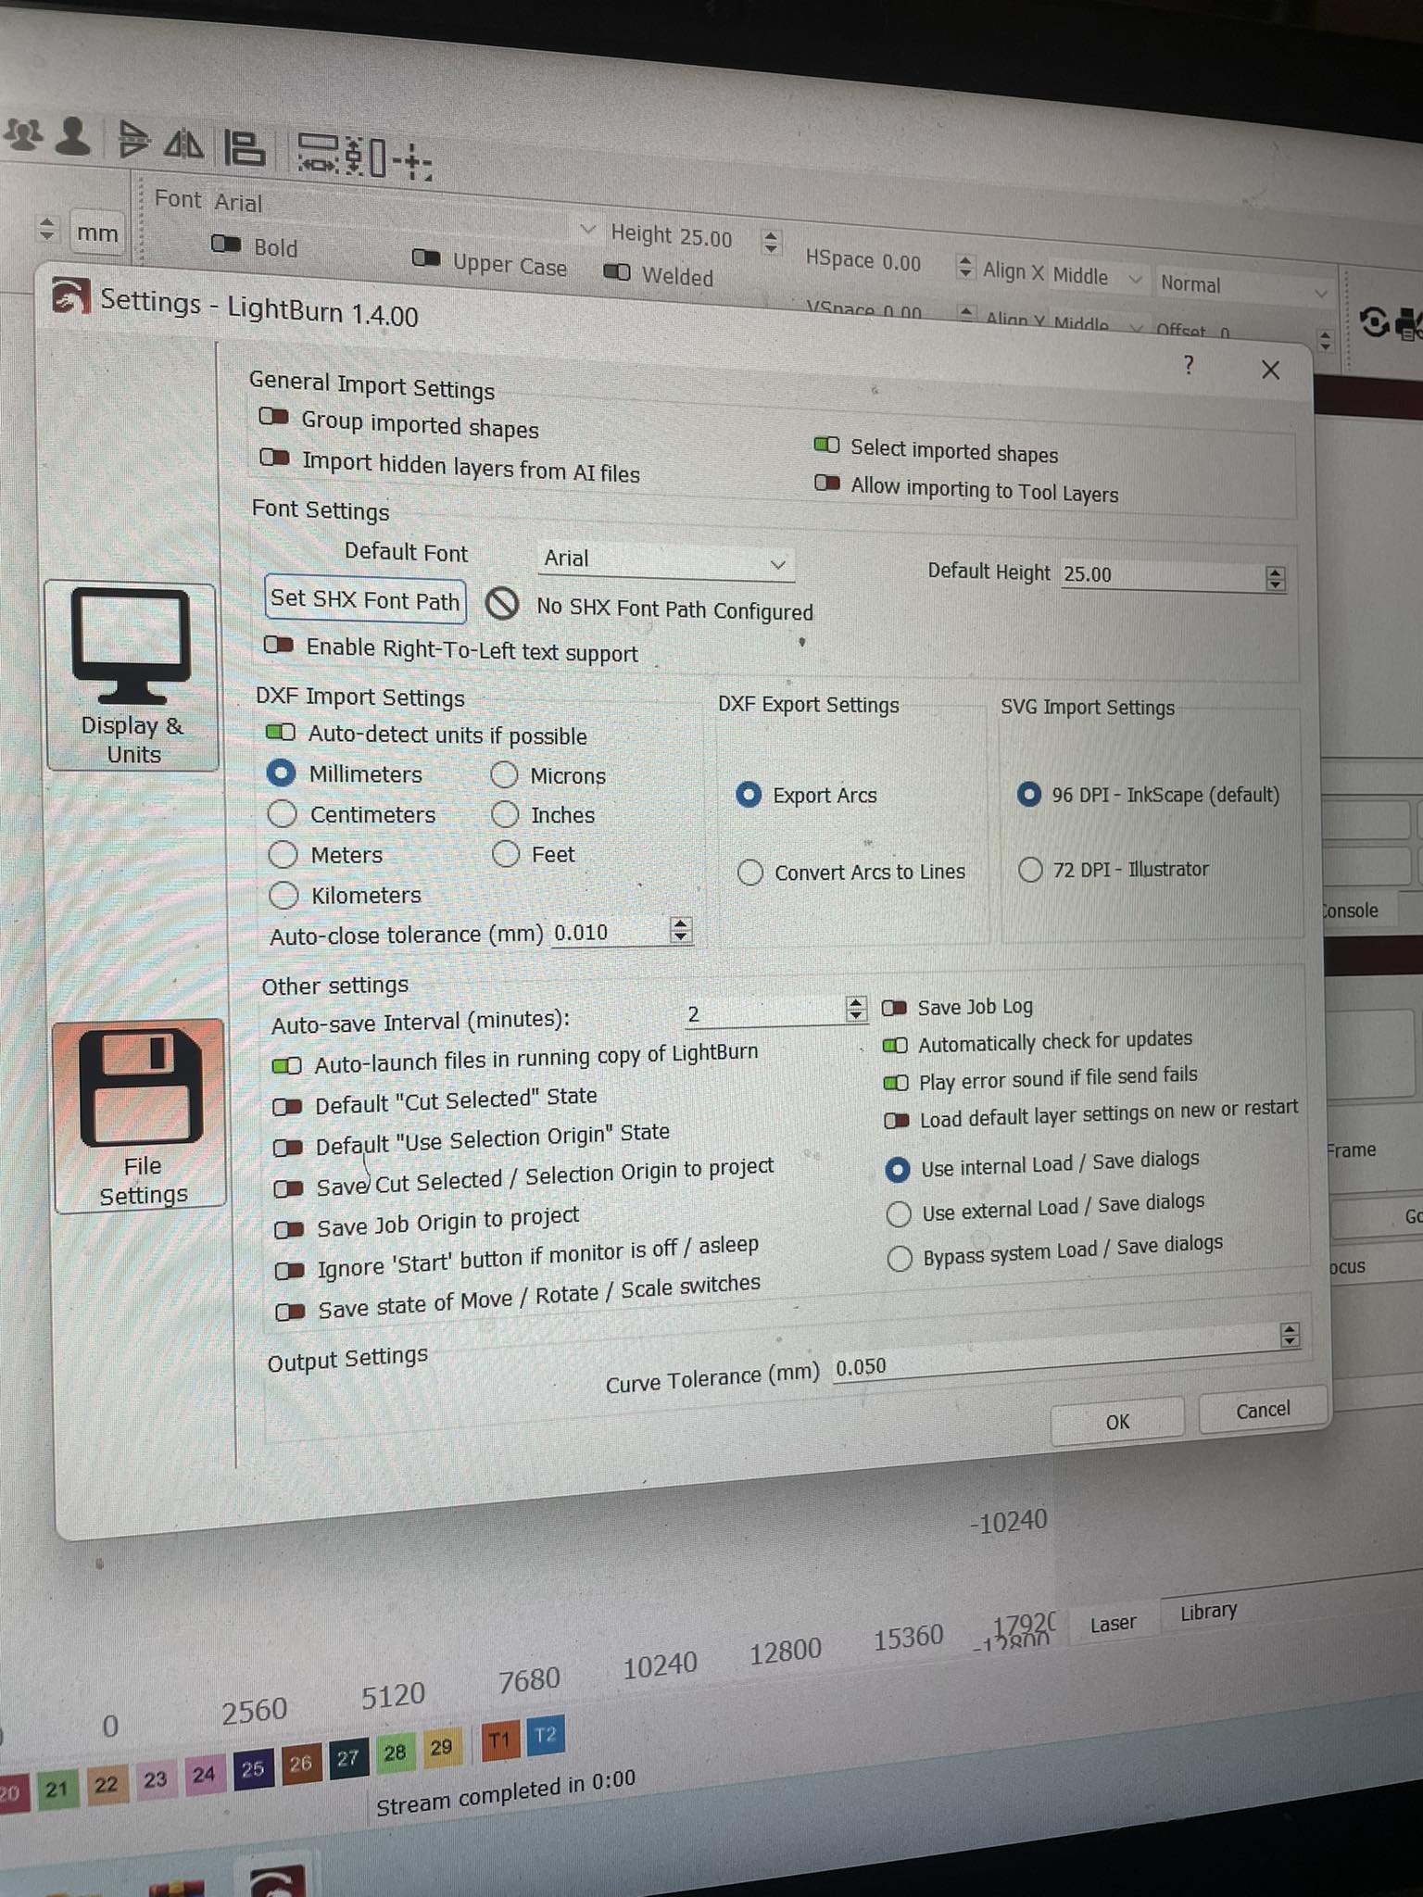Toggle Import hidden layers from AI files
Screen dimensions: 1423x1897
pos(274,457)
